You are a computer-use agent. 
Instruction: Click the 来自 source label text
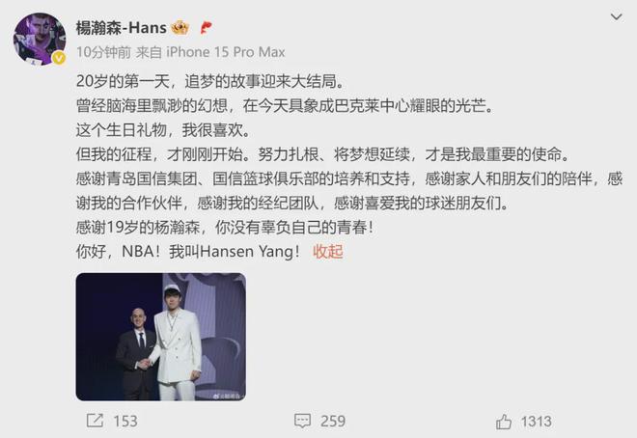(x=149, y=52)
